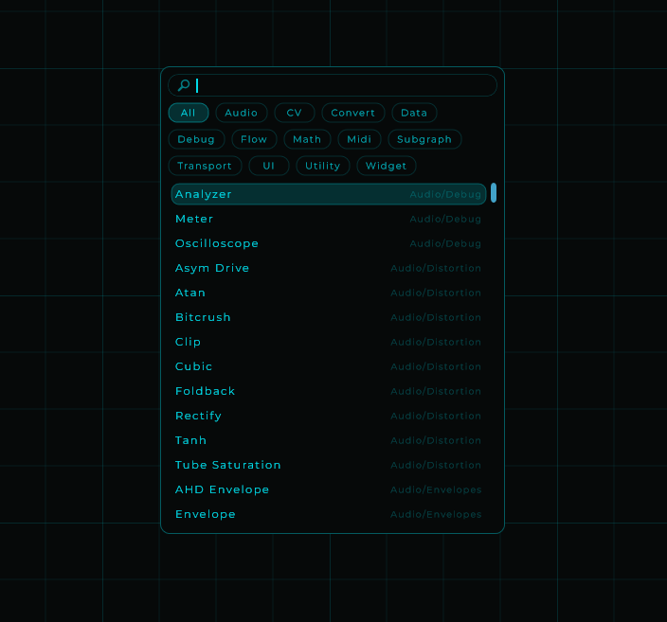Select the Tanh node entry

[x=329, y=440]
